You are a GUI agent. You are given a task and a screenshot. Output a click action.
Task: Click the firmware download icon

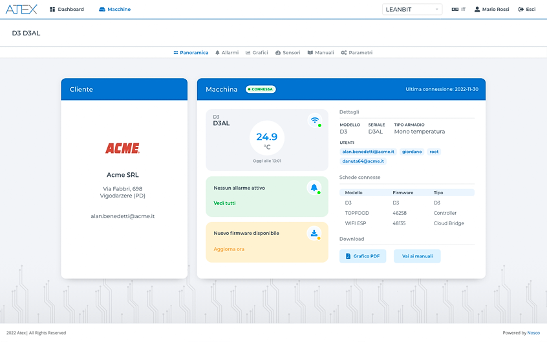314,234
